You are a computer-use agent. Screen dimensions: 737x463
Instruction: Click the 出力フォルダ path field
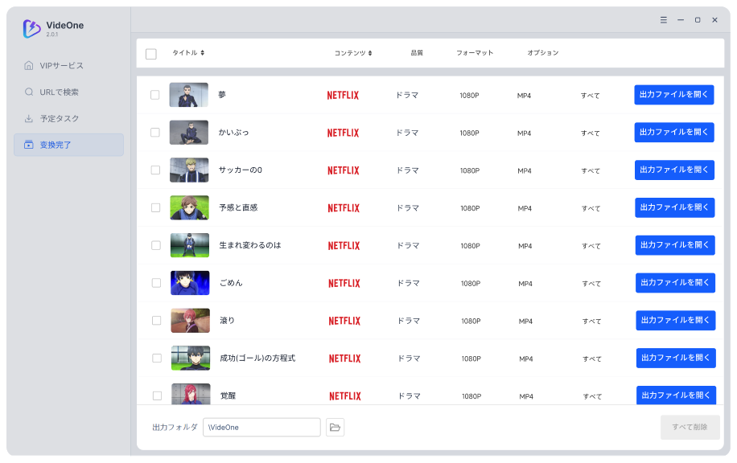261,428
